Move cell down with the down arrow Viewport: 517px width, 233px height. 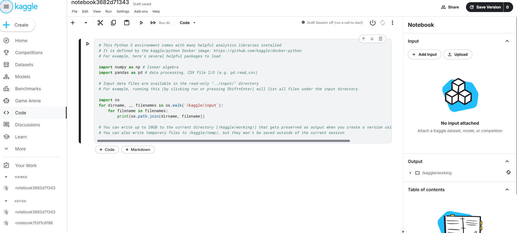(x=372, y=39)
